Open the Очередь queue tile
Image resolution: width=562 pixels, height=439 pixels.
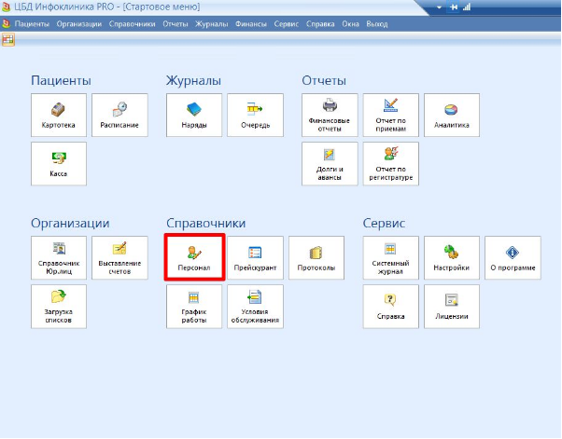tap(255, 116)
